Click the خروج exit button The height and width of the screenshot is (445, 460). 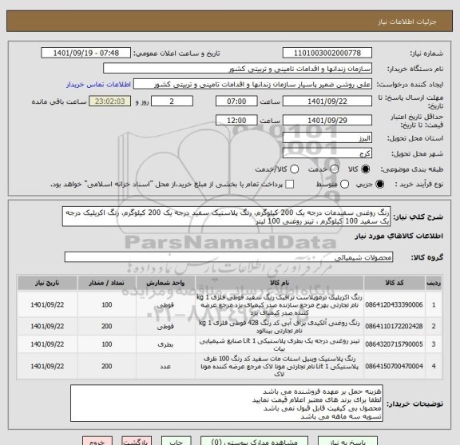97,441
